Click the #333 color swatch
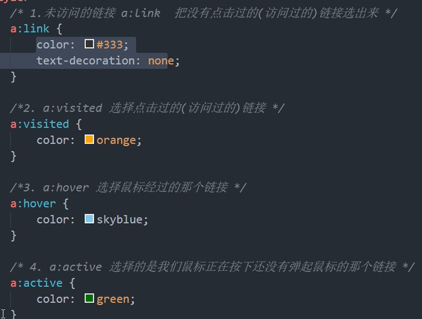422x319 pixels. point(90,44)
